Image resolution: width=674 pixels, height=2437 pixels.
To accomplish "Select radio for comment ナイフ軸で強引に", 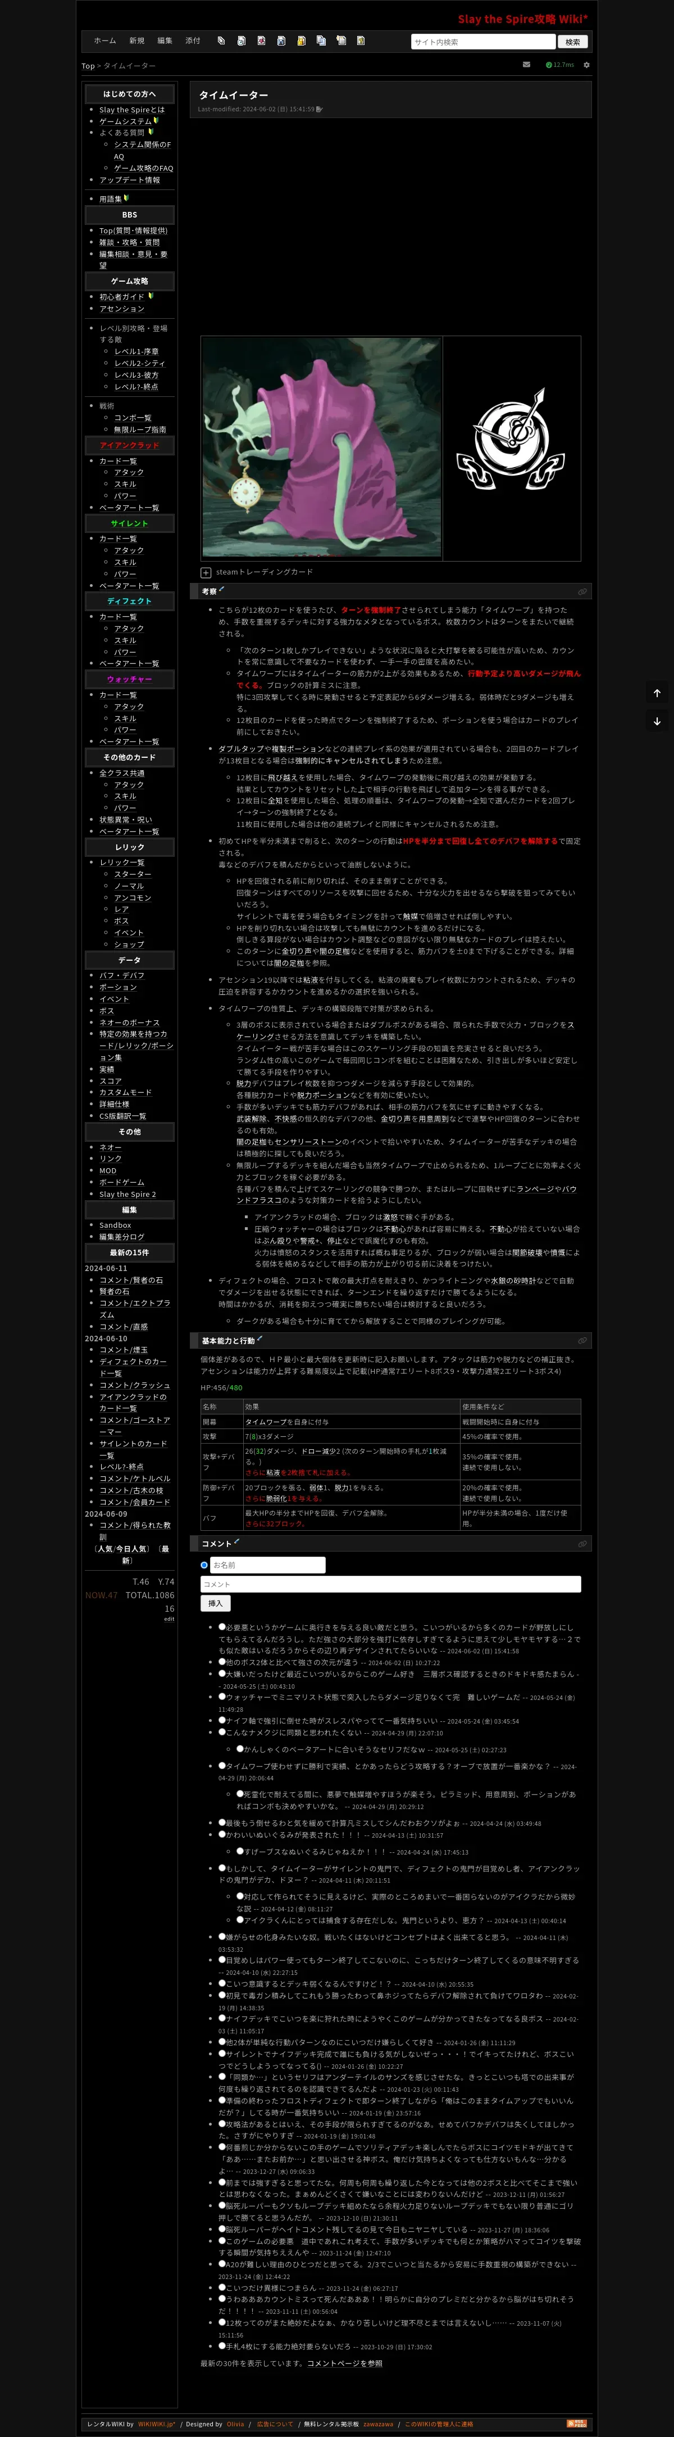I will point(222,1721).
